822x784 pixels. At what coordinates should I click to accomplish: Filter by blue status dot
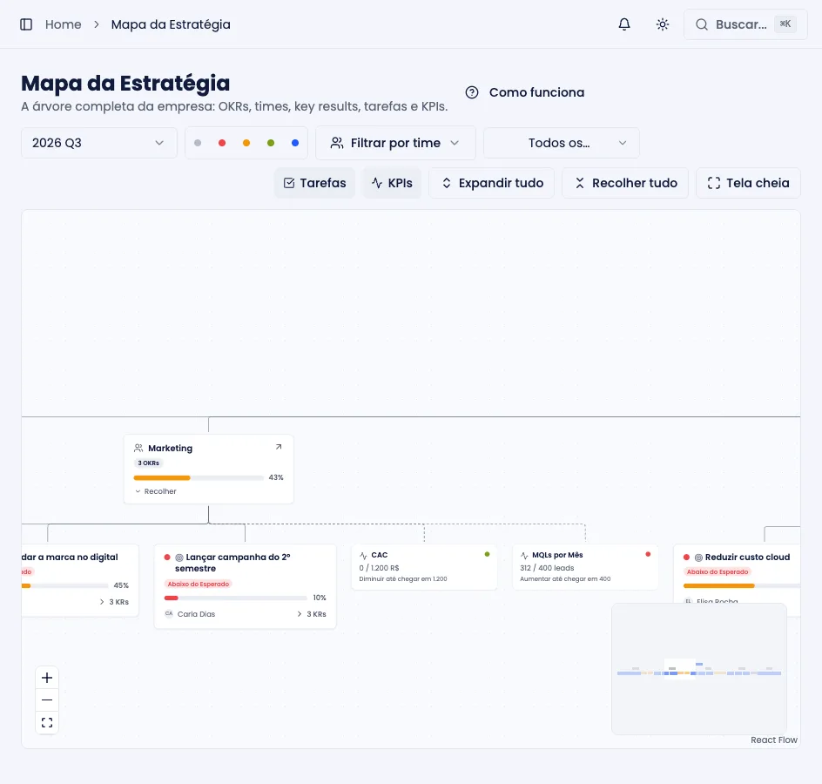point(295,143)
